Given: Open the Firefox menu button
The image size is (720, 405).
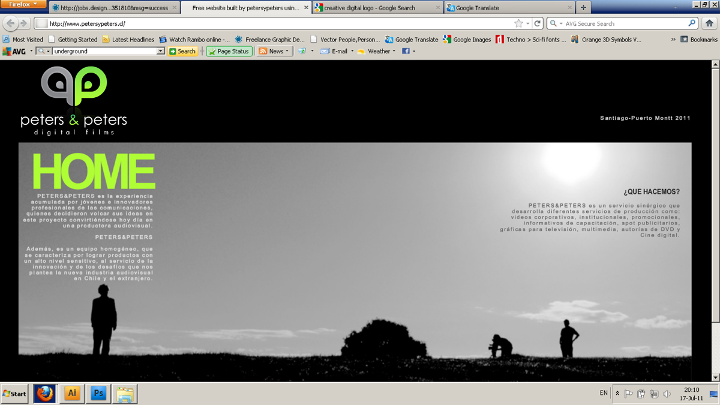Looking at the screenshot, I should (x=23, y=4).
